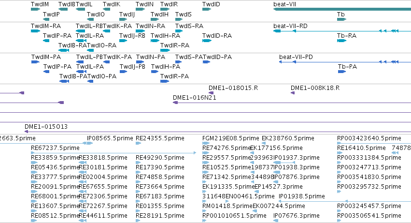411x223 pixels.
Task: Select the TwdlD gene label
Action: (211, 4)
